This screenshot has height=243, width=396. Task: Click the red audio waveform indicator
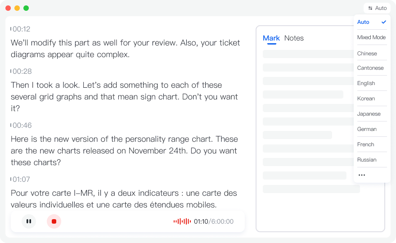click(182, 221)
